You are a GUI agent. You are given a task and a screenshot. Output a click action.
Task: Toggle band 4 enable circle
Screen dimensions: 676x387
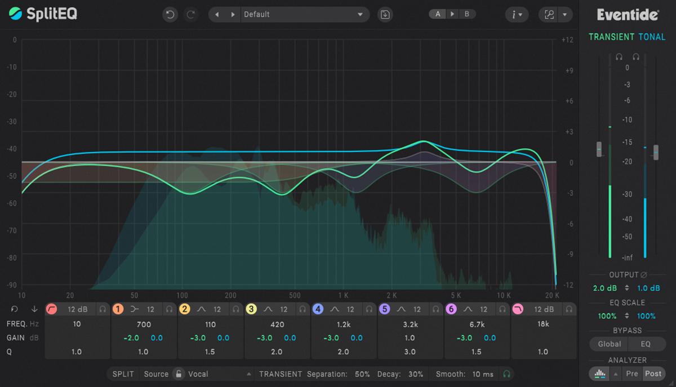tap(318, 309)
